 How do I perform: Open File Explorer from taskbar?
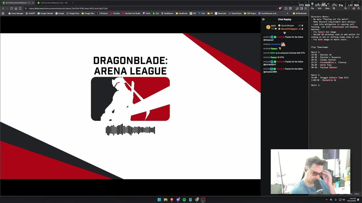click(x=165, y=200)
